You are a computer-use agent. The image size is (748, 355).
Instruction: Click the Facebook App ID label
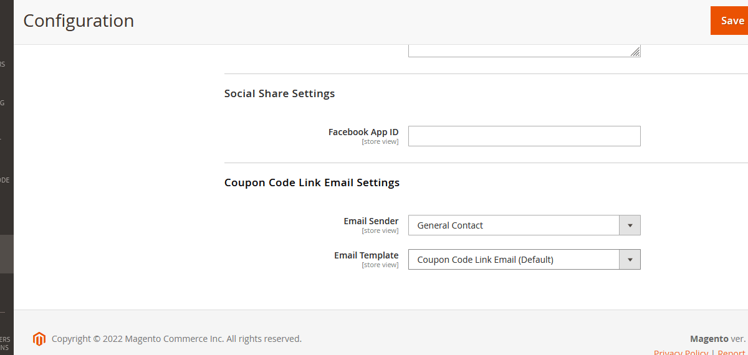(x=363, y=132)
